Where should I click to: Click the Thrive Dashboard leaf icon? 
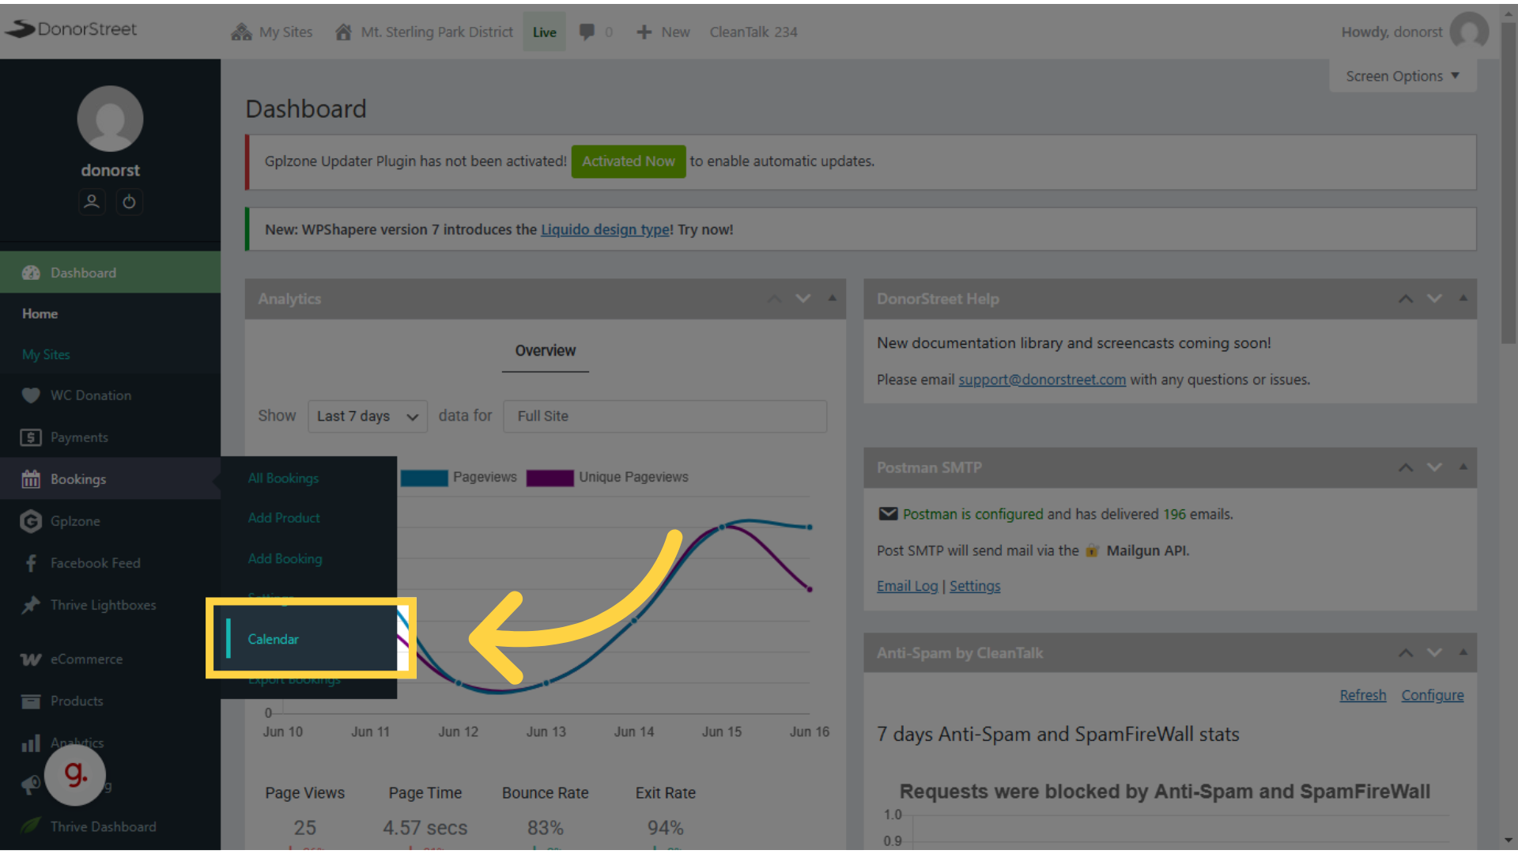pos(31,826)
